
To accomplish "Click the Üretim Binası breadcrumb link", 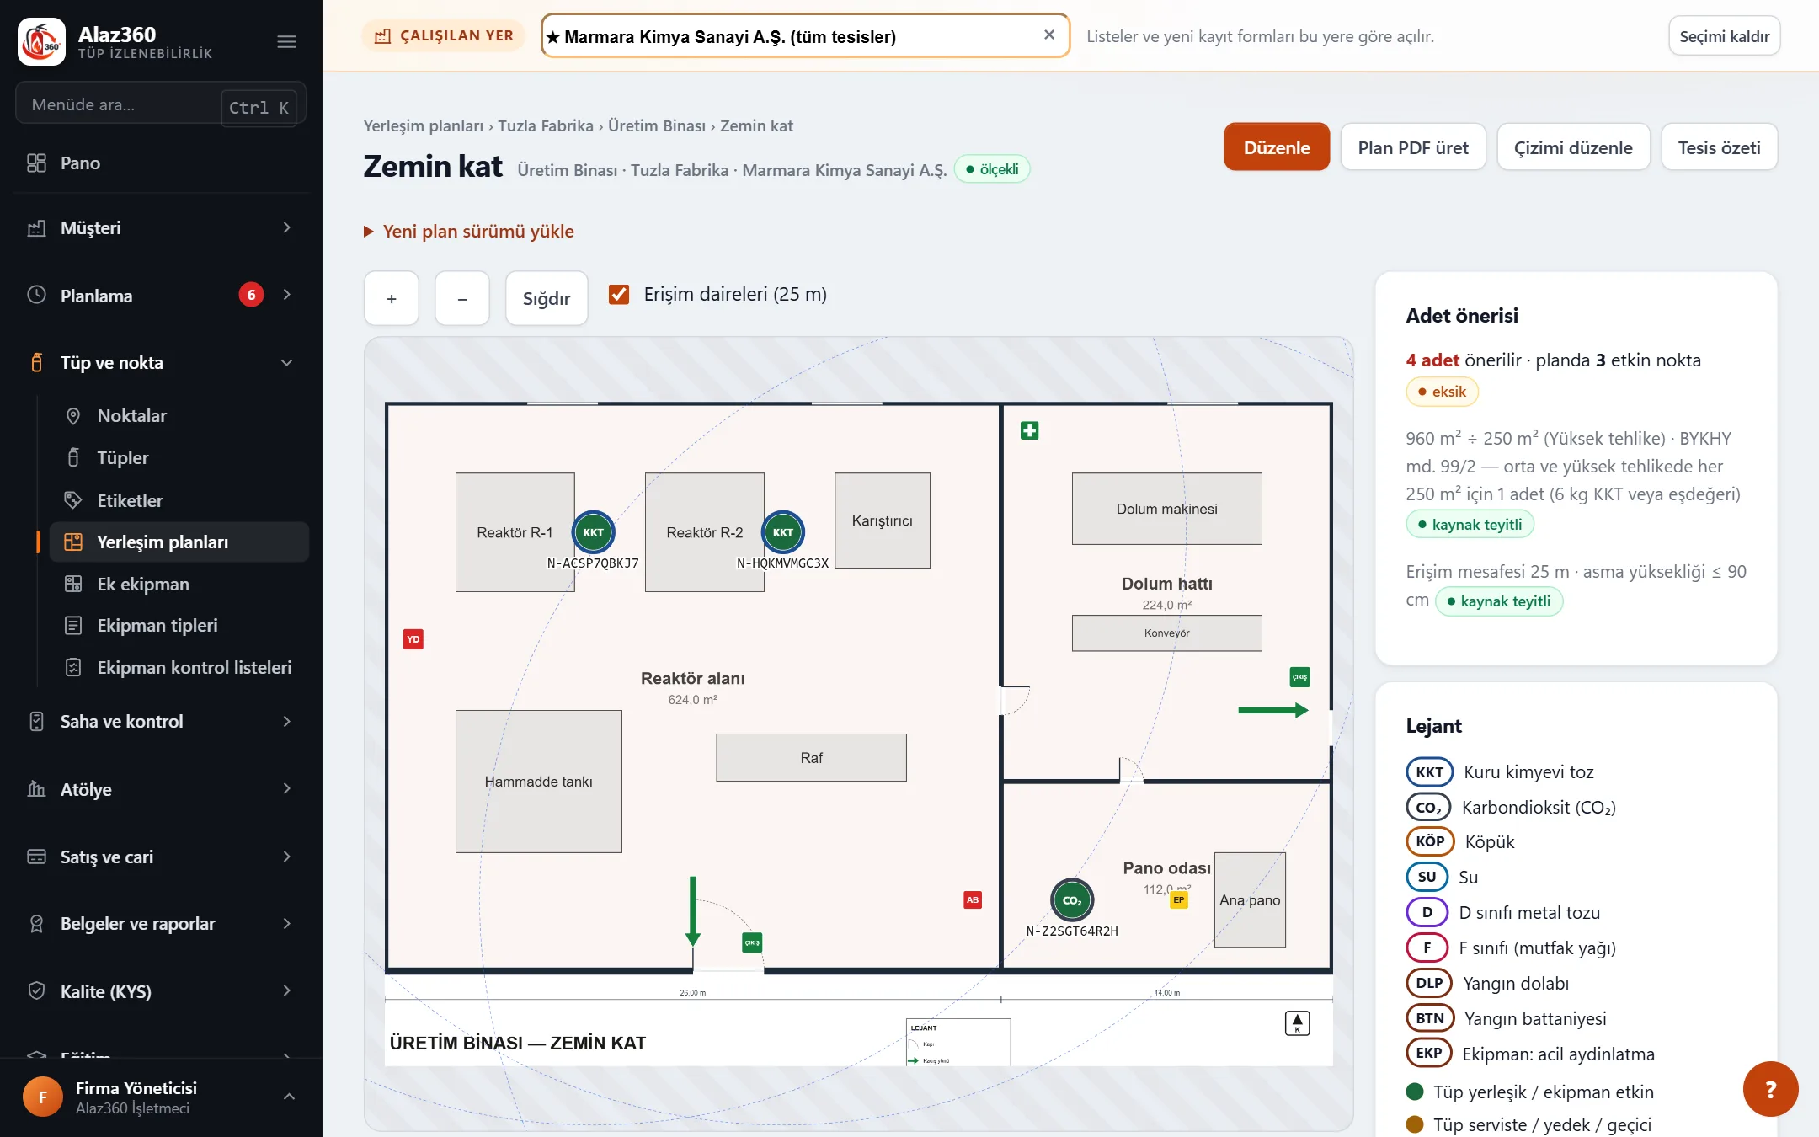I will [657, 125].
